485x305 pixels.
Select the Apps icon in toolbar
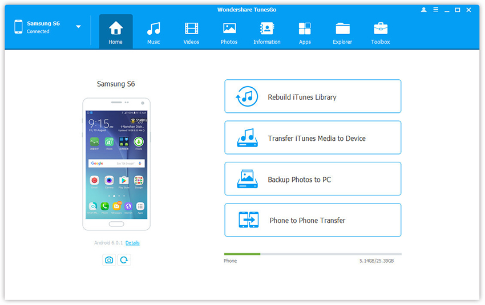click(x=305, y=32)
